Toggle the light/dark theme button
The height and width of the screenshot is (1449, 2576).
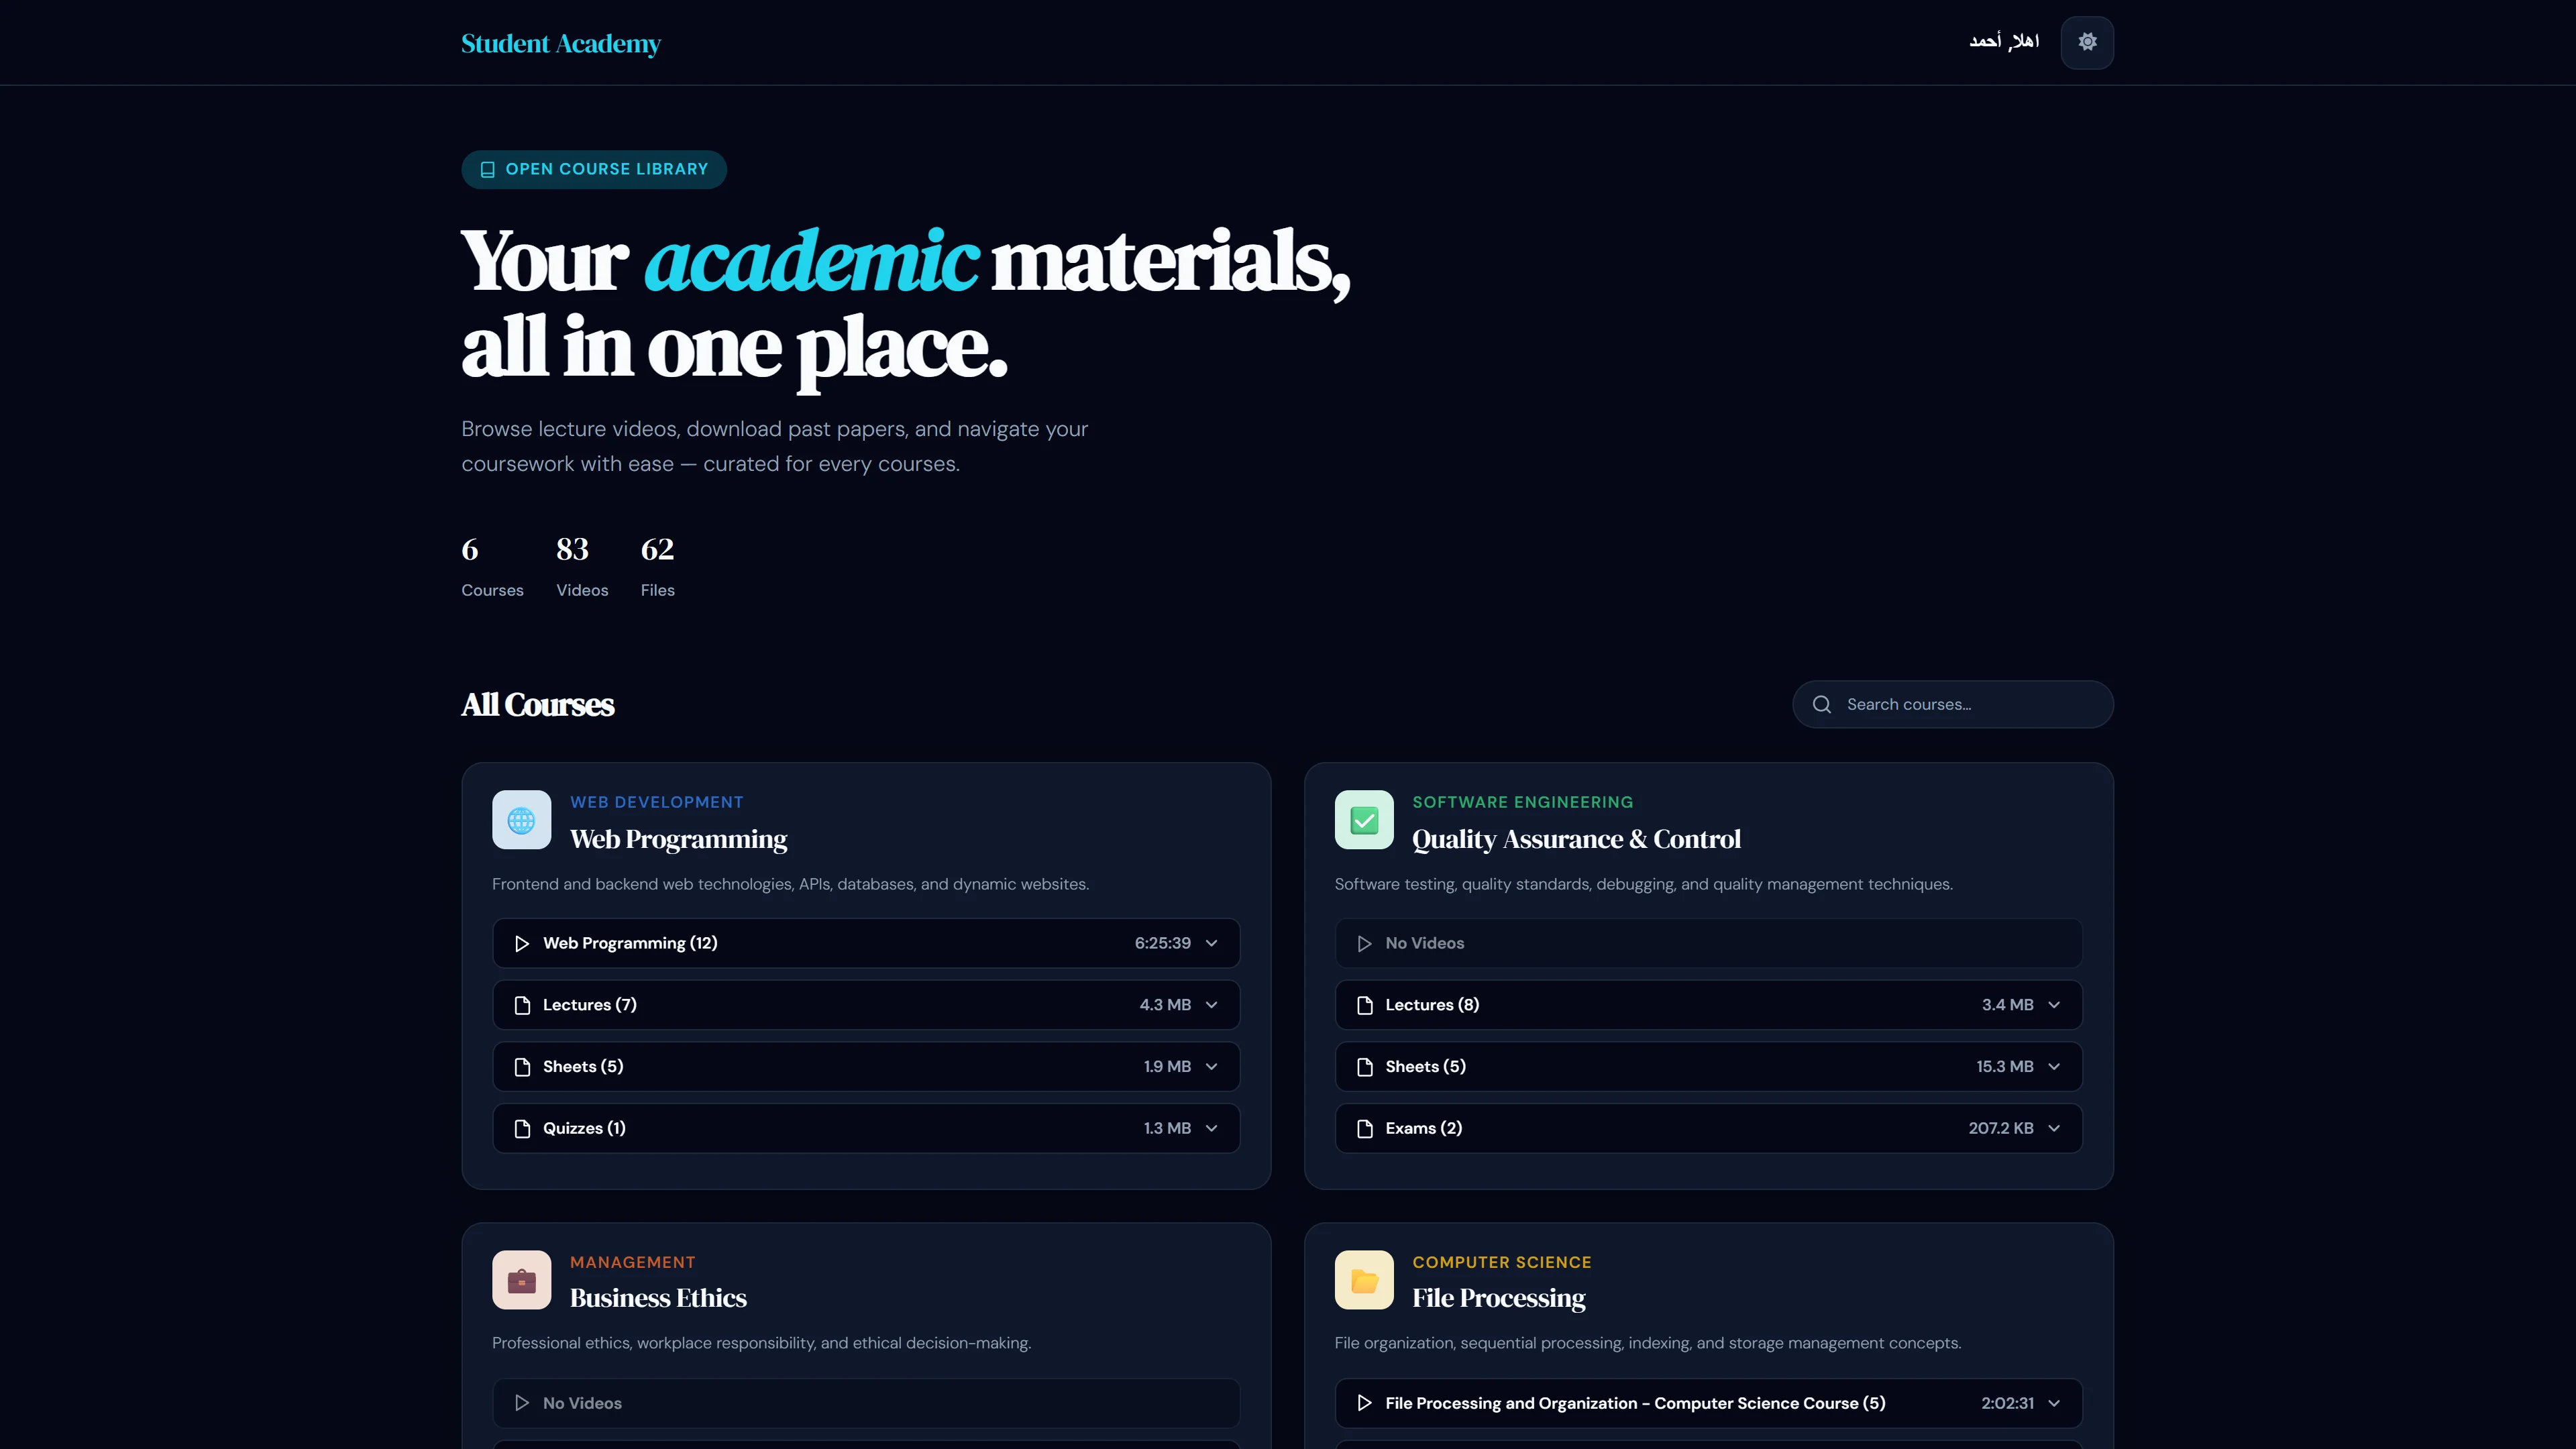point(2087,42)
